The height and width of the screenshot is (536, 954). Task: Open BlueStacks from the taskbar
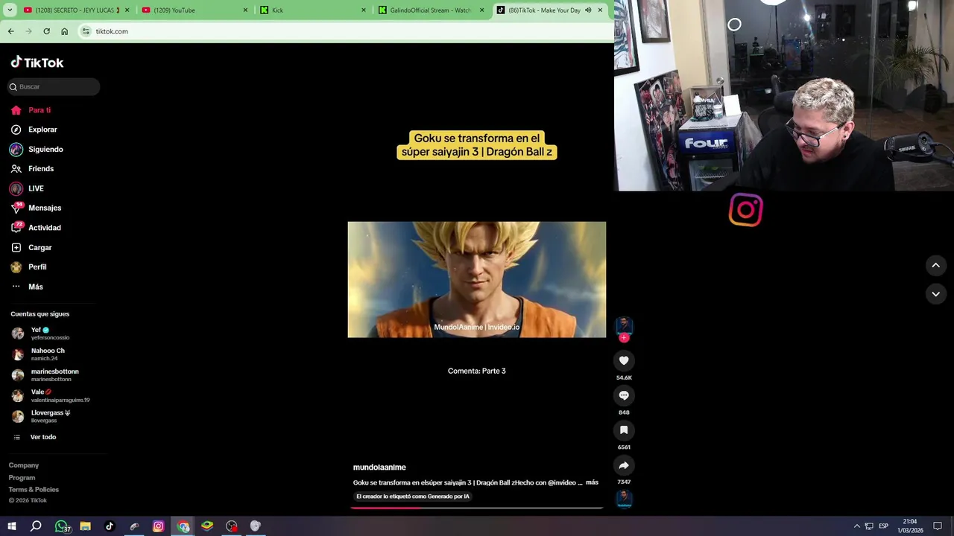tap(207, 526)
